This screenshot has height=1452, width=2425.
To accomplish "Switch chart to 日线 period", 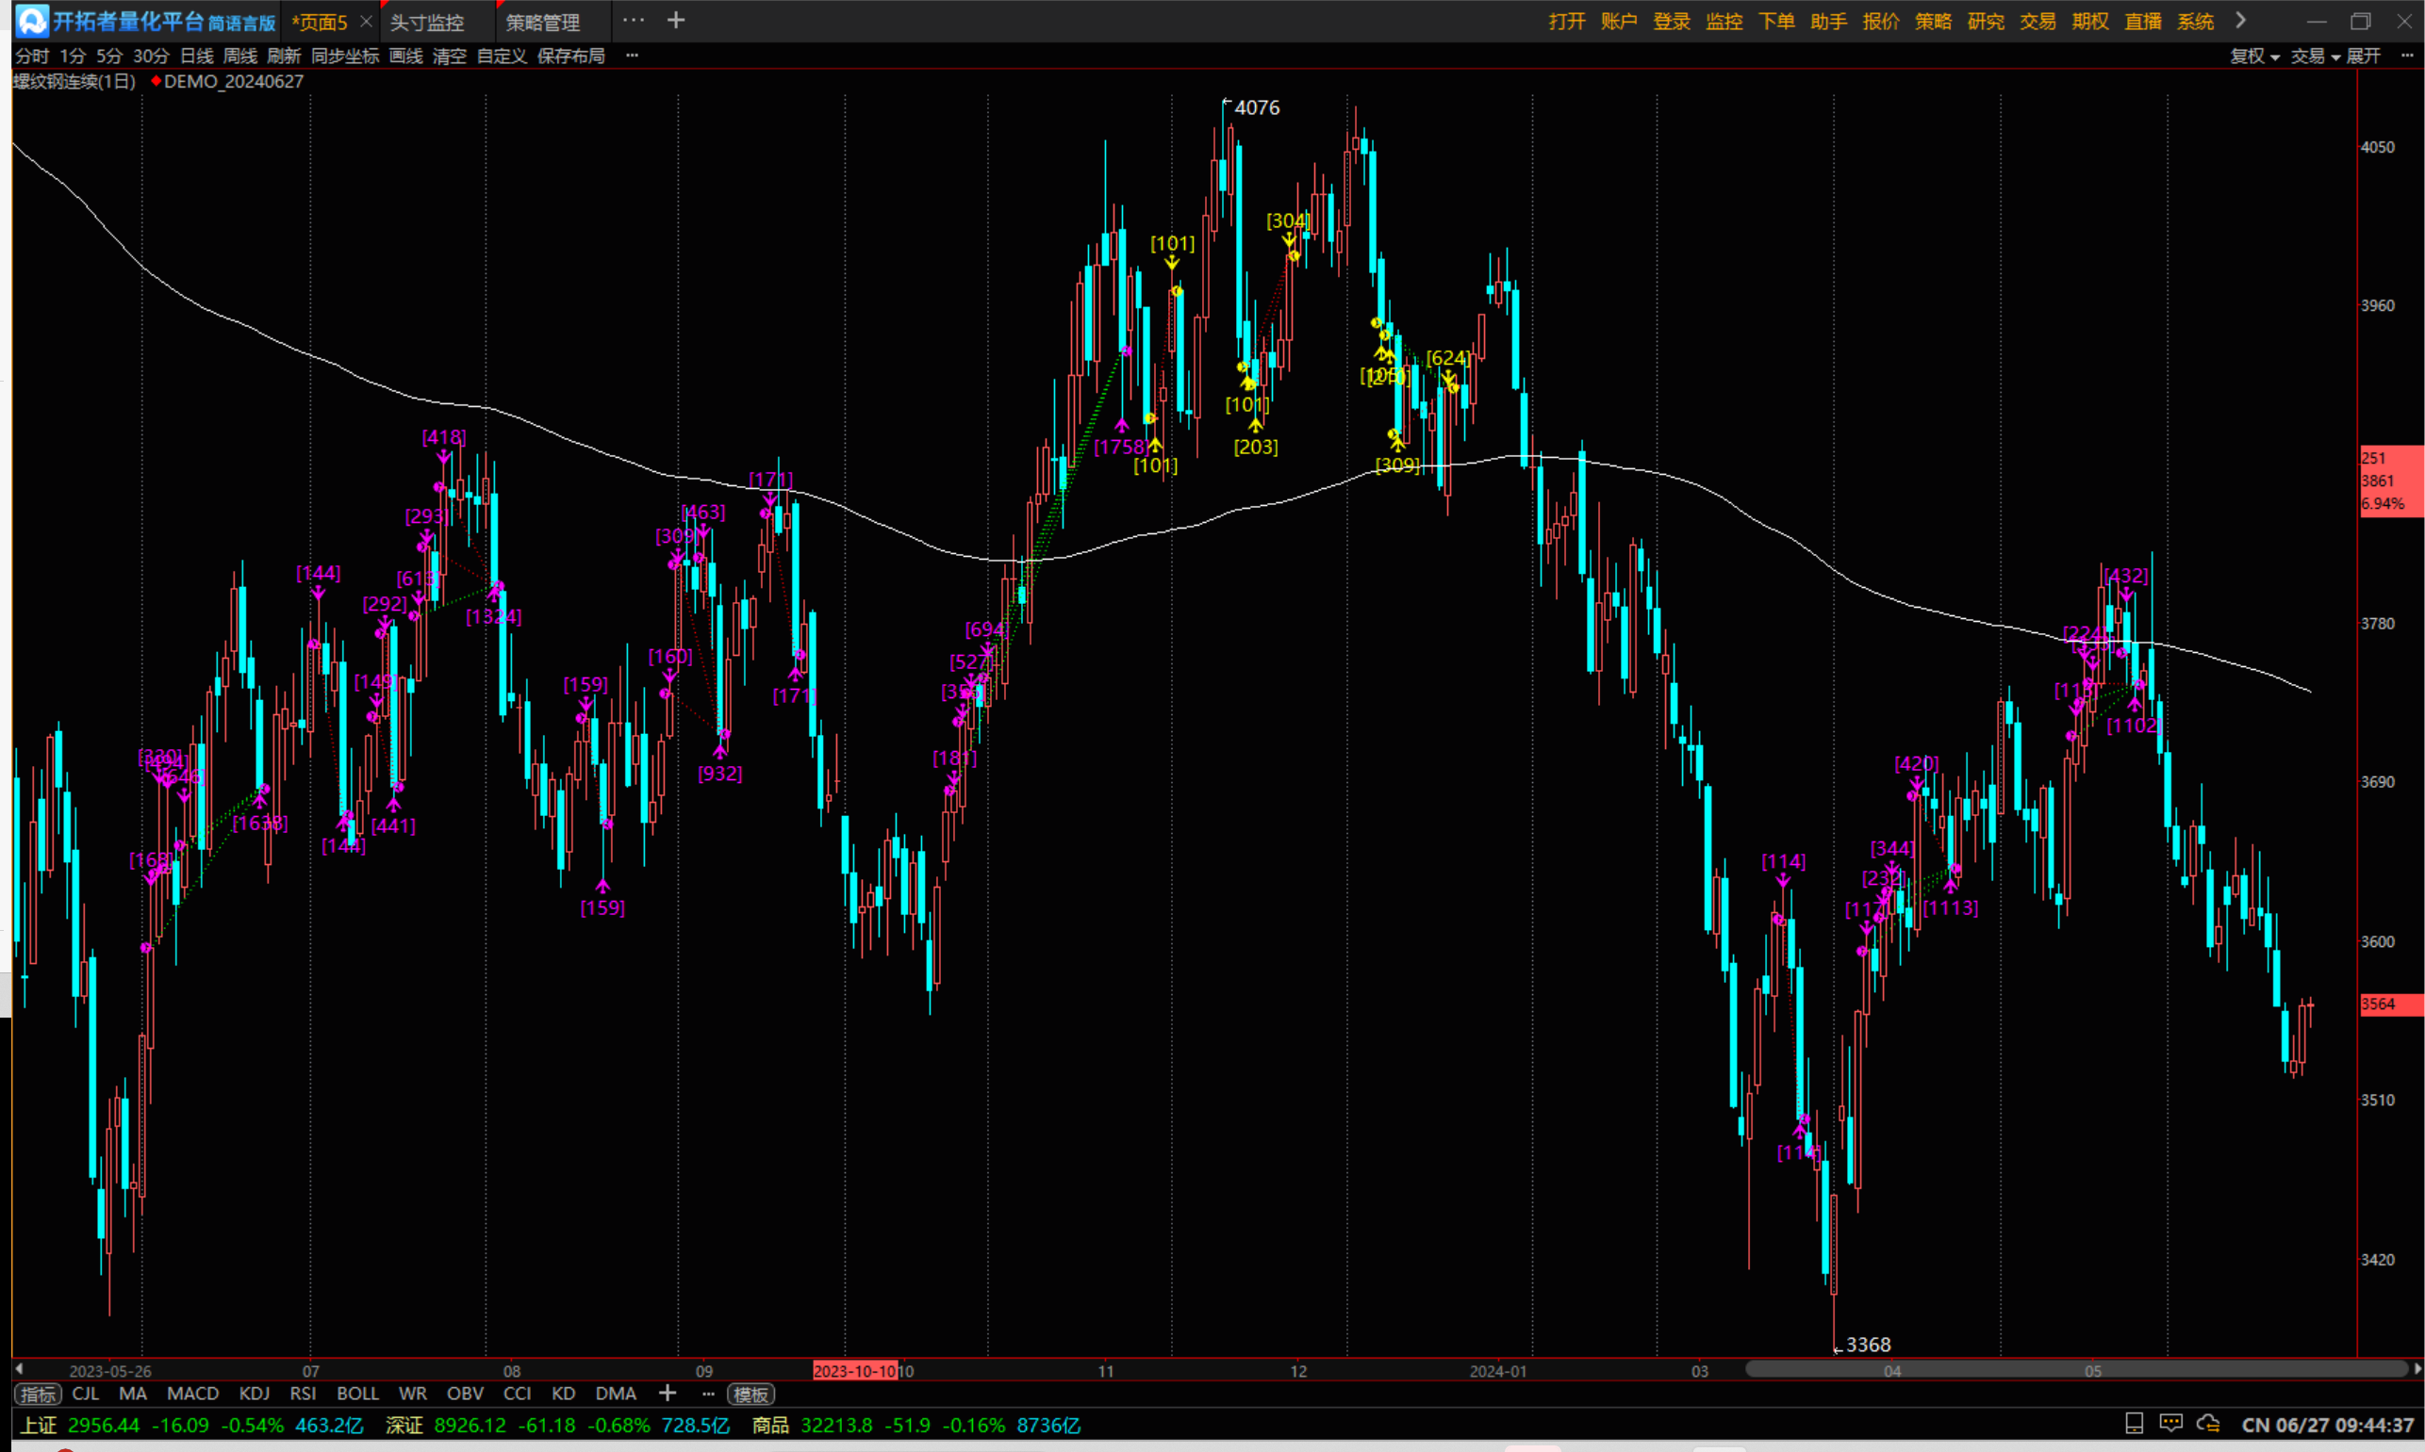I will [197, 56].
